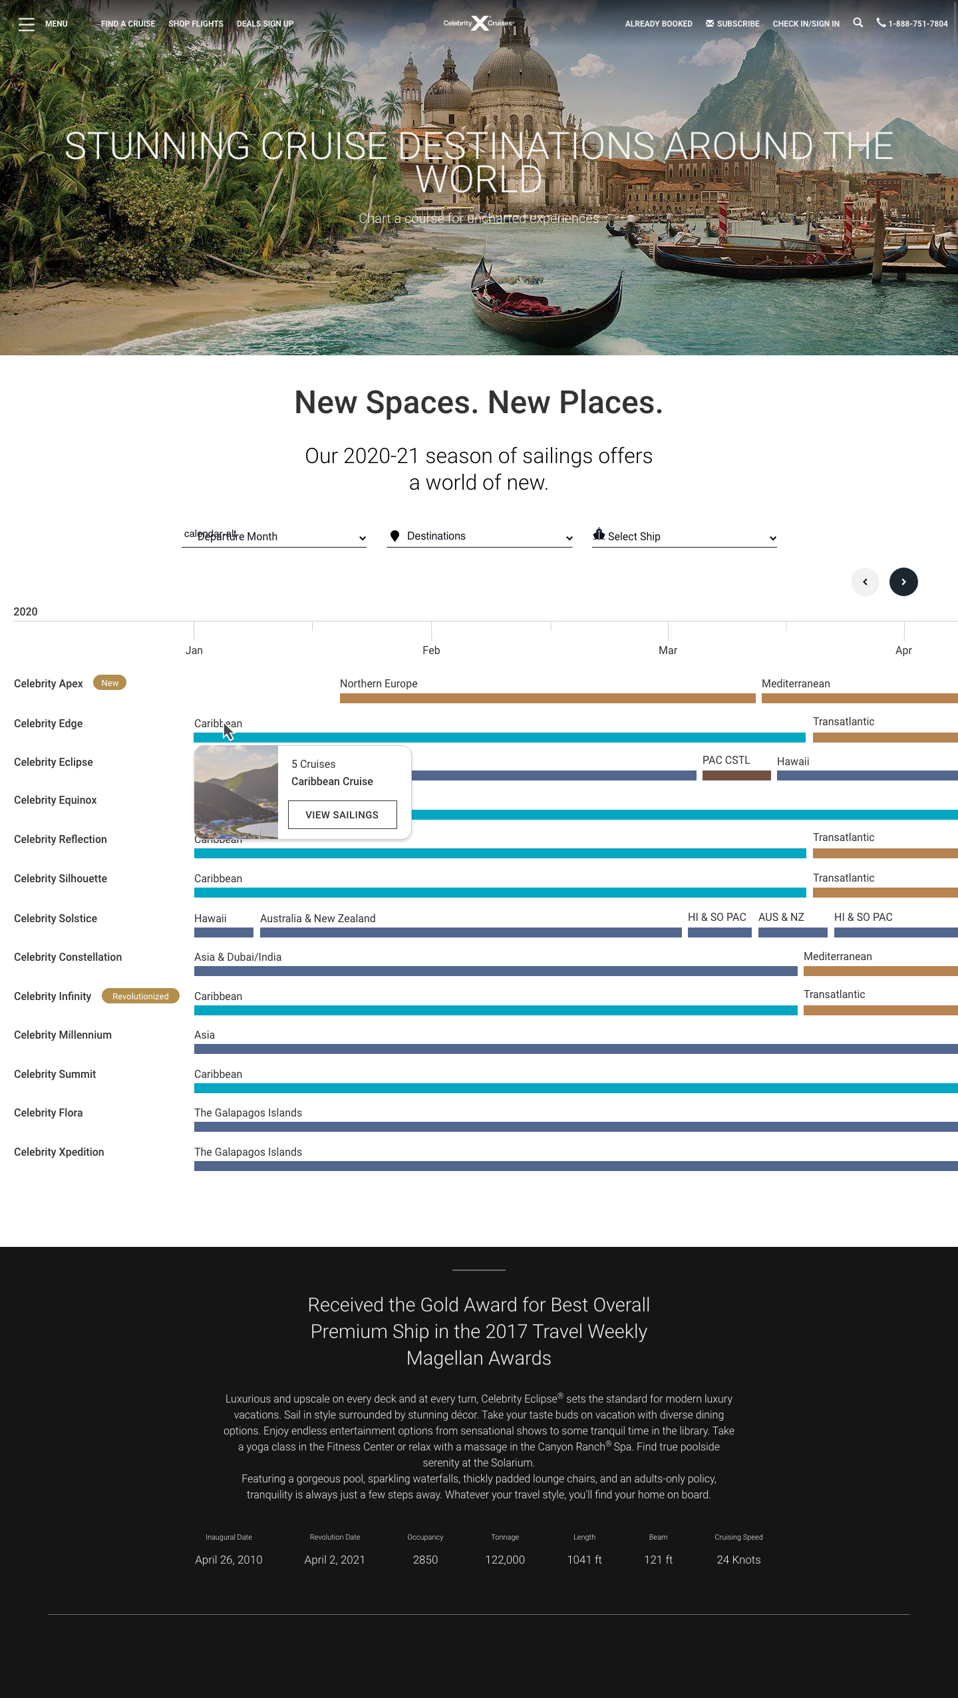Click the New badge on Celebrity Apex
Viewport: 958px width, 1698px height.
pos(110,683)
